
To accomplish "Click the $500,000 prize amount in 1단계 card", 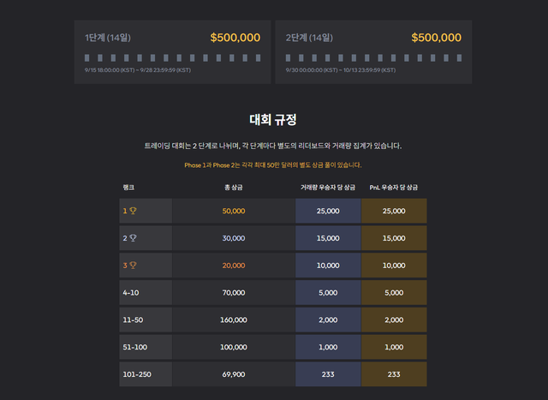I will 235,39.
